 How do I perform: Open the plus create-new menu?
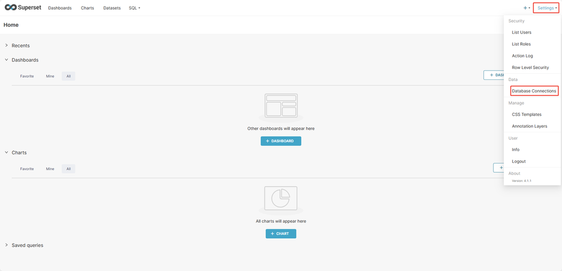526,8
